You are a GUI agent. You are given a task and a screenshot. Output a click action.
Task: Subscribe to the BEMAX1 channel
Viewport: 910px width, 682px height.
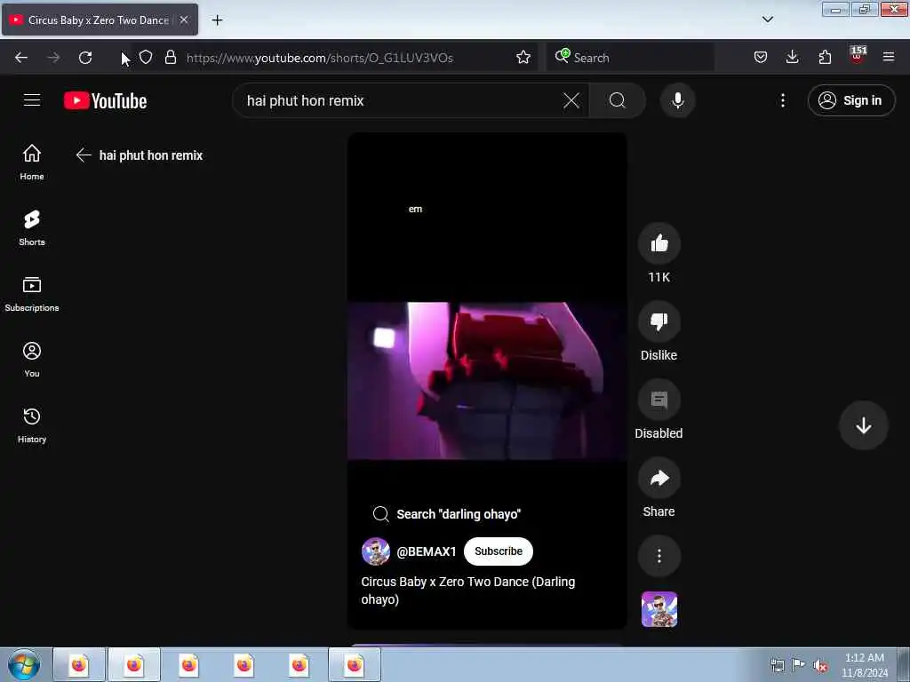498,551
